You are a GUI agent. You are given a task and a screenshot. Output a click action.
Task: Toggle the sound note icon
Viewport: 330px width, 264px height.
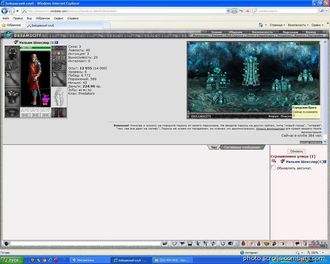point(213,244)
